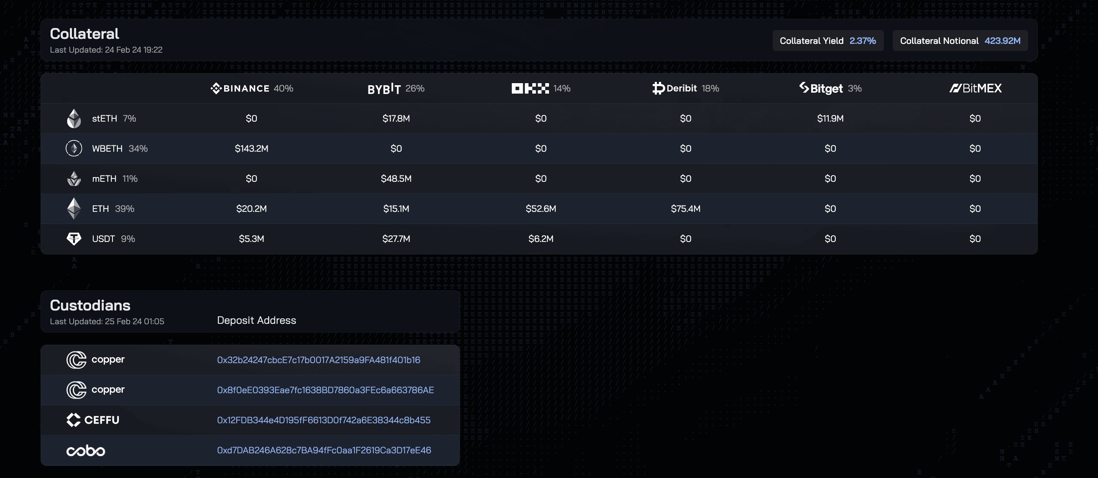Click the $143.2M WBETH Binance cell

click(x=251, y=148)
